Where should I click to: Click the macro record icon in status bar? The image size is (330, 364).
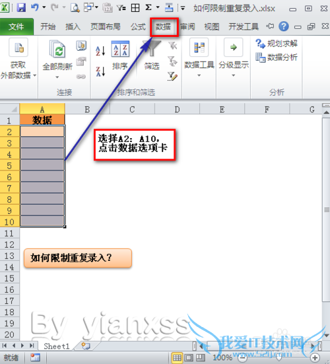tap(35, 357)
